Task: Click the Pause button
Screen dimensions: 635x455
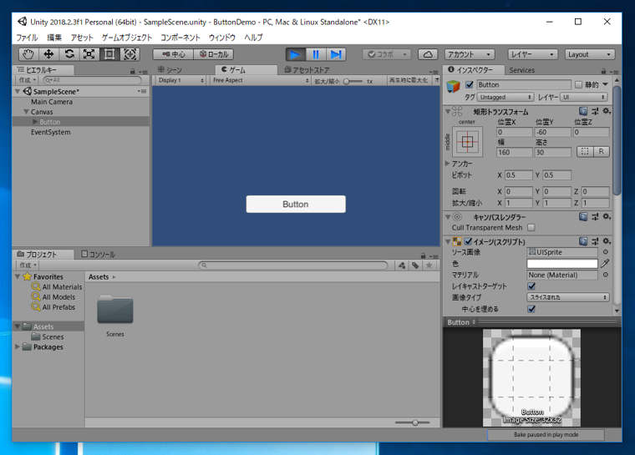Action: tap(316, 54)
